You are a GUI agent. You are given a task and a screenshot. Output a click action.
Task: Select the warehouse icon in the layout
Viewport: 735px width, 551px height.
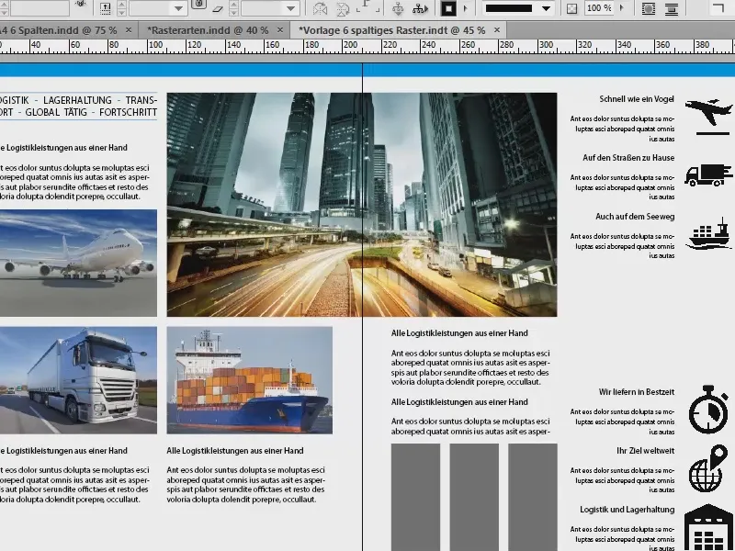coord(708,527)
